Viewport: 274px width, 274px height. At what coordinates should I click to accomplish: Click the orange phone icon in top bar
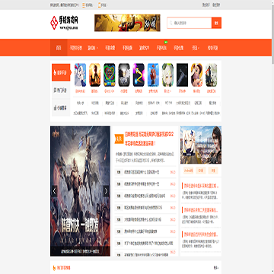(x=99, y=5)
